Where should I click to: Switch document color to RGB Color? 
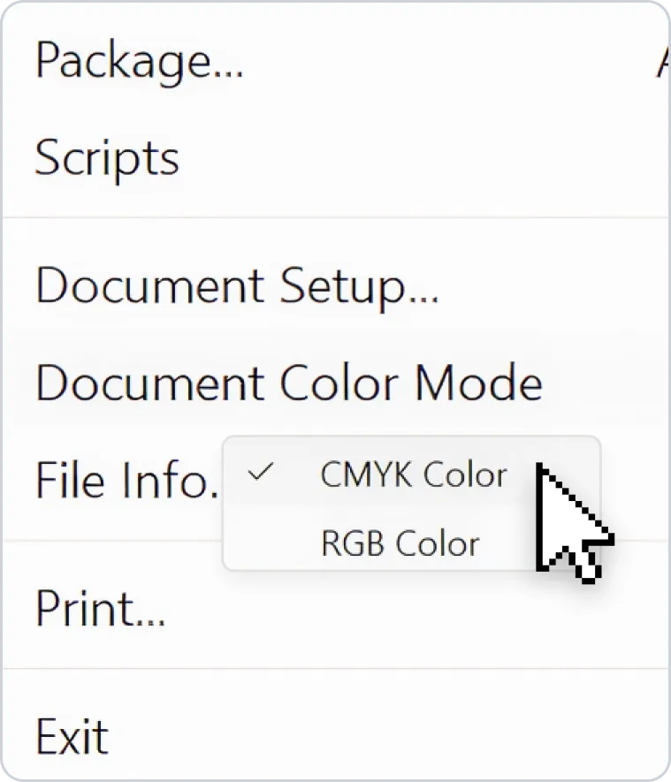[x=400, y=543]
